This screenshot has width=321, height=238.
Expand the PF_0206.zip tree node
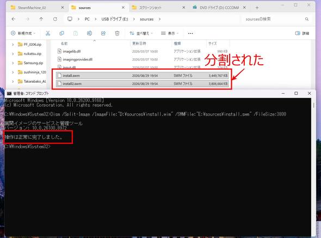coord(13,45)
